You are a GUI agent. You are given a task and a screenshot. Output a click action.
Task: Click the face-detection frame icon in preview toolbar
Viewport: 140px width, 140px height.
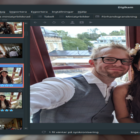click(82, 22)
